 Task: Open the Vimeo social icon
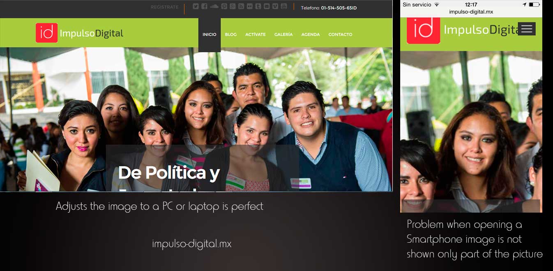tap(275, 6)
